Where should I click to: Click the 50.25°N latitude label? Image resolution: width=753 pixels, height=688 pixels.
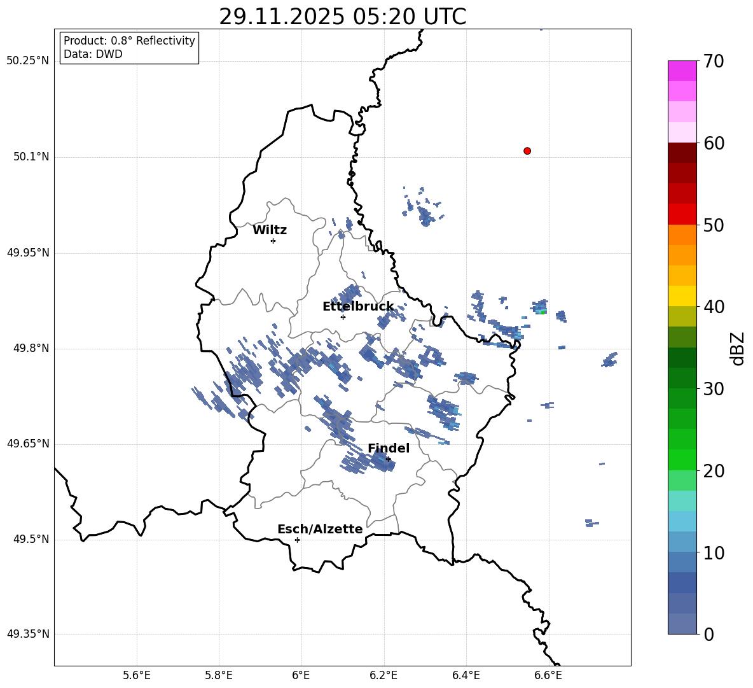pos(27,61)
